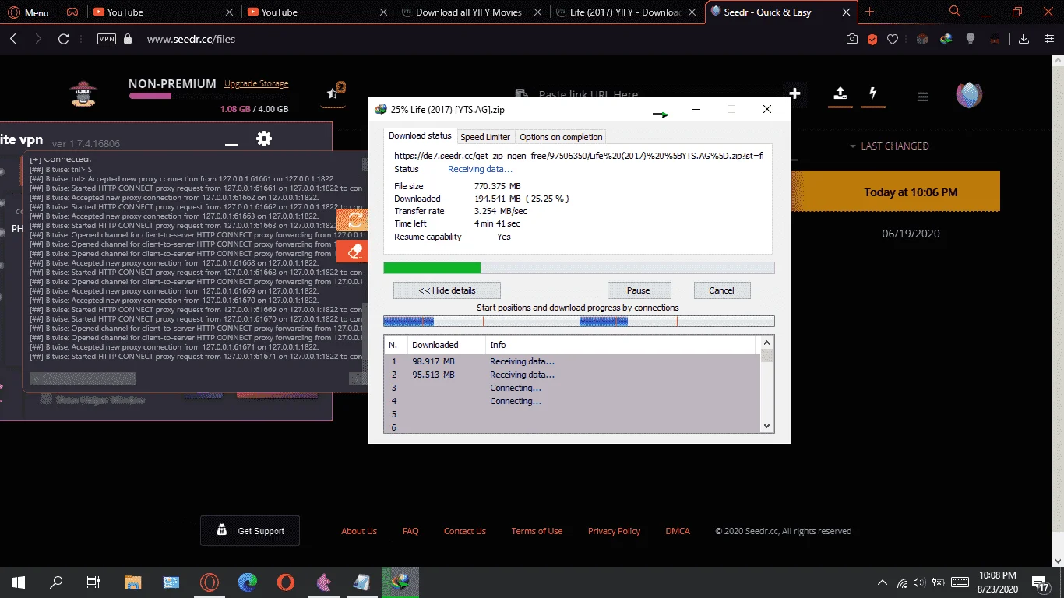The image size is (1064, 598).
Task: Click the orange eraser clear log icon
Action: (354, 251)
